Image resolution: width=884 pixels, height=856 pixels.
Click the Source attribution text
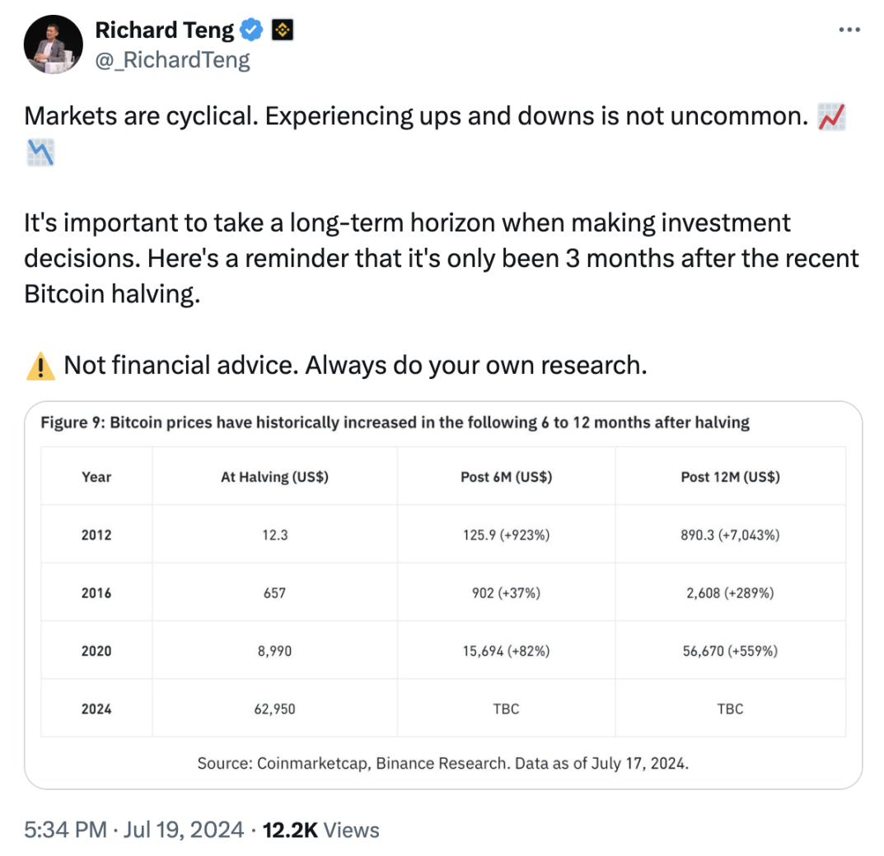[x=442, y=763]
